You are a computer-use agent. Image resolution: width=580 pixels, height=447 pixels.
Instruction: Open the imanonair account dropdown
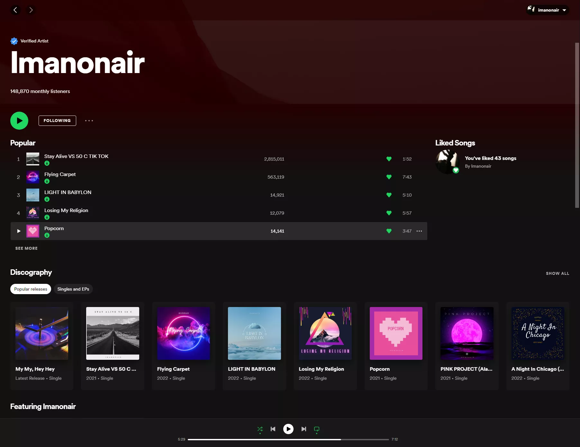pyautogui.click(x=548, y=10)
